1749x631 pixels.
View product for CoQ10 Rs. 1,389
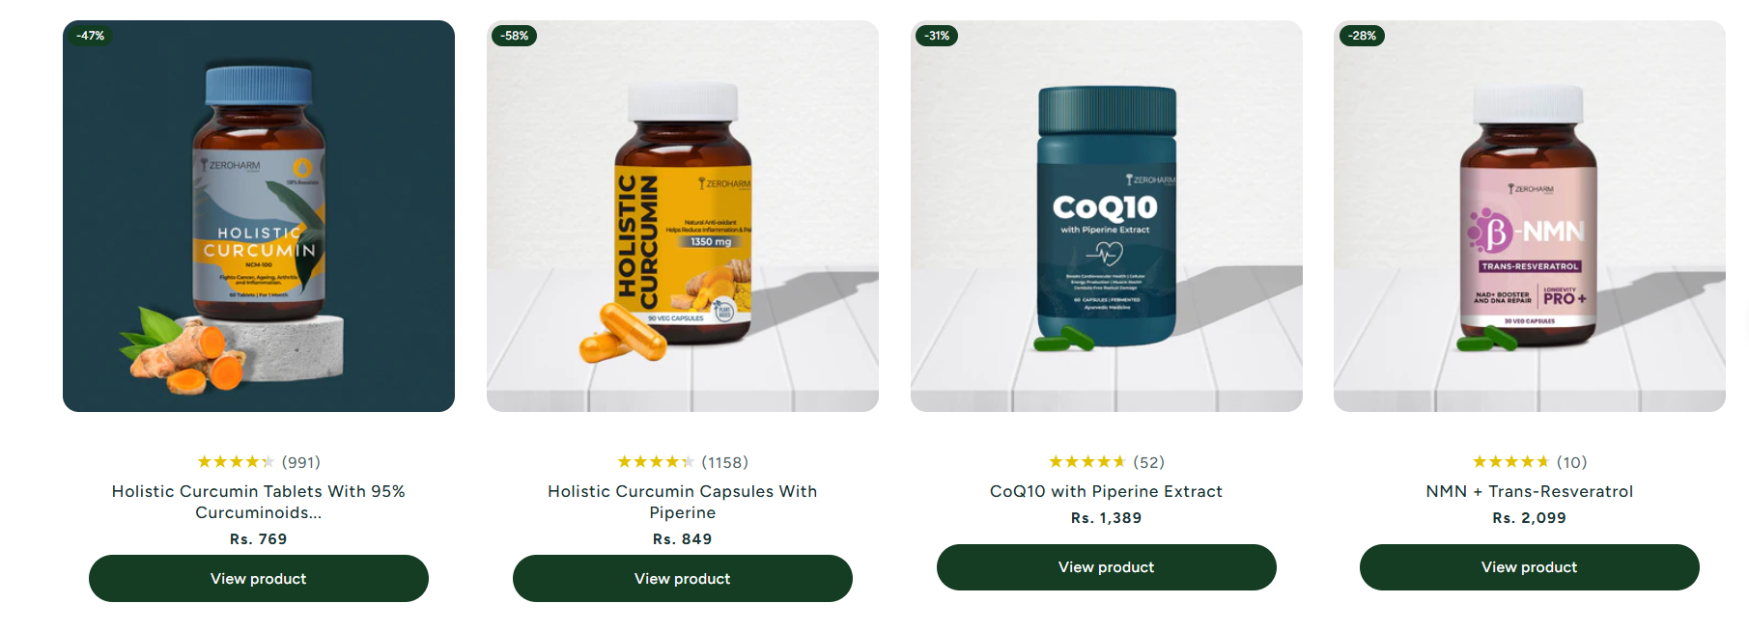pos(1107,567)
